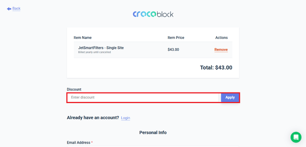Focus the Enter discount field

(143, 97)
